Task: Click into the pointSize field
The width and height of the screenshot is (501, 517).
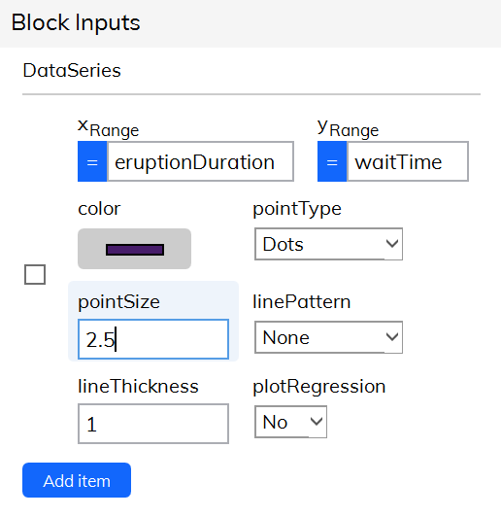Action: click(x=153, y=339)
